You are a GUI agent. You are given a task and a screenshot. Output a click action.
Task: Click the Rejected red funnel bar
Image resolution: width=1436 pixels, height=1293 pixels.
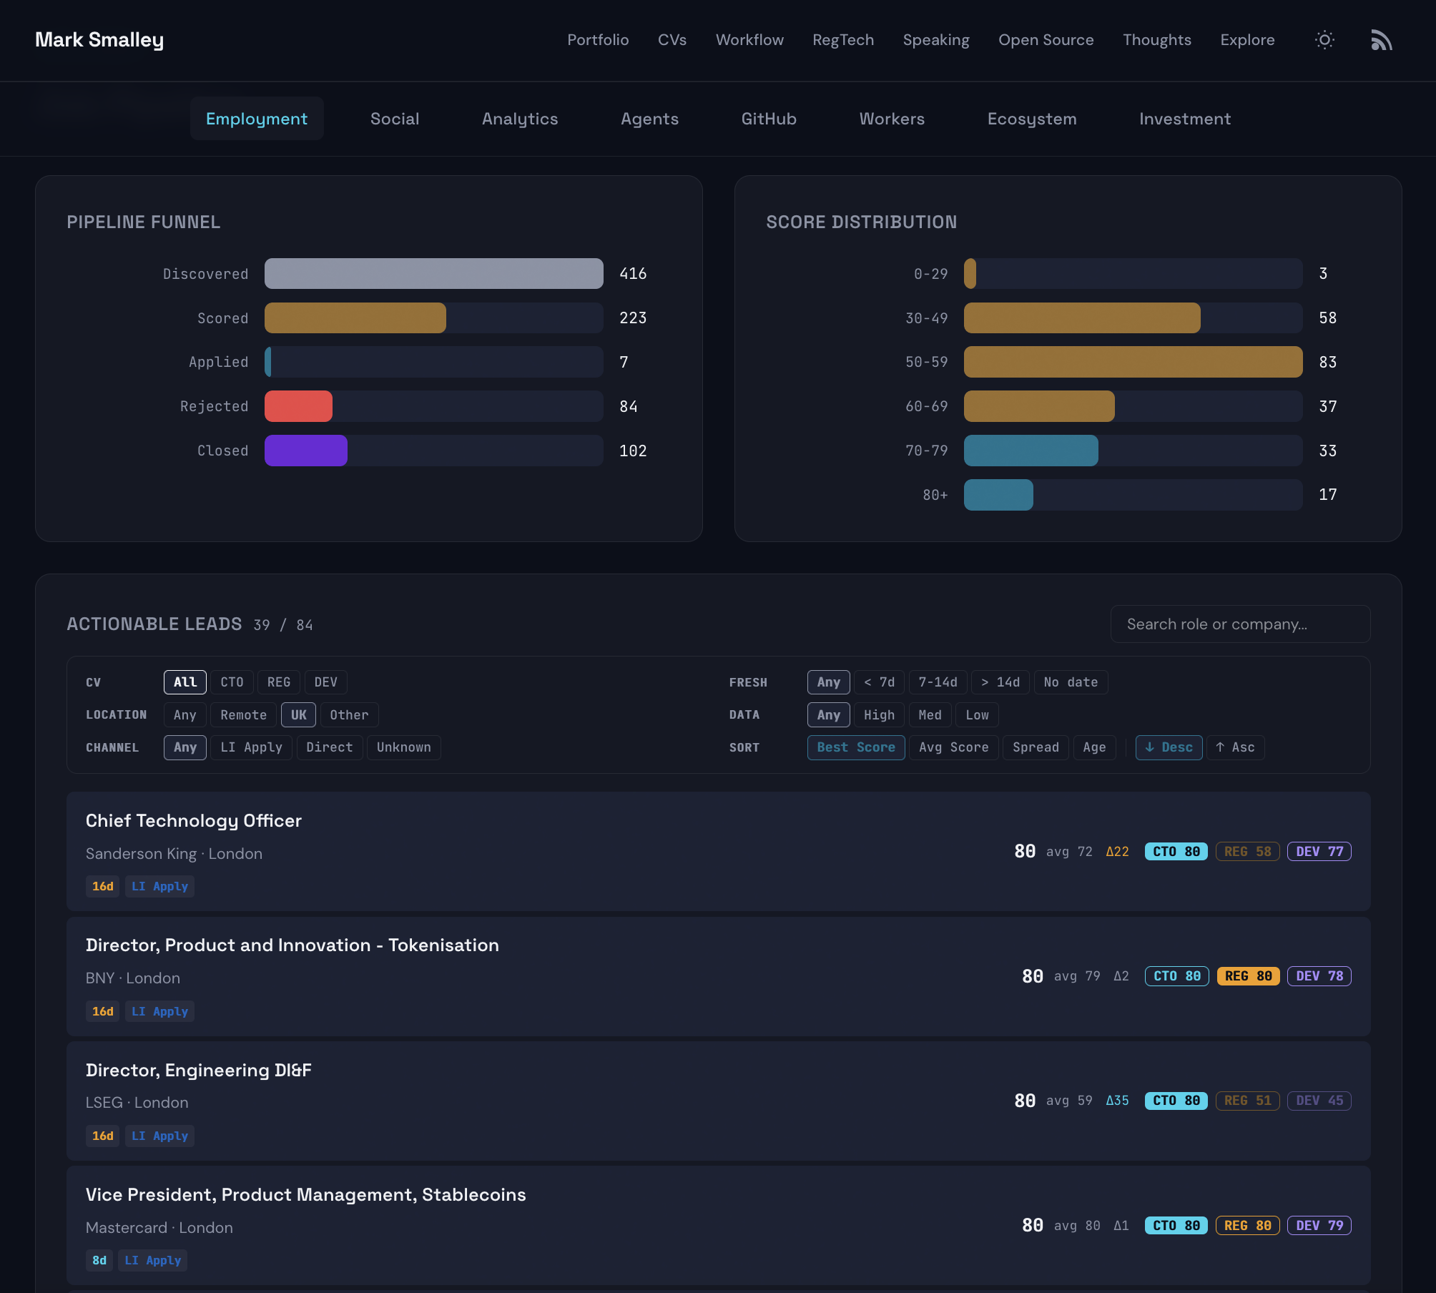(x=298, y=406)
